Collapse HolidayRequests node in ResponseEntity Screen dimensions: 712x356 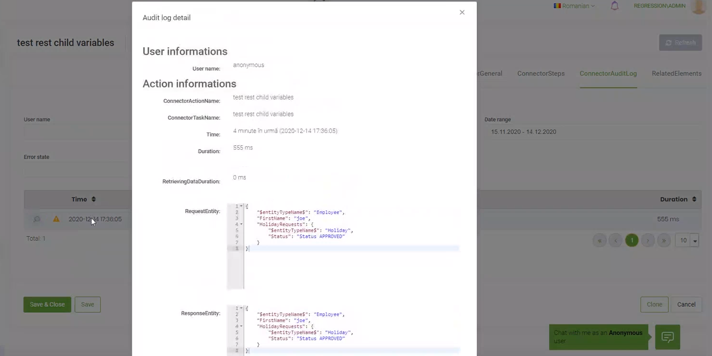point(241,326)
